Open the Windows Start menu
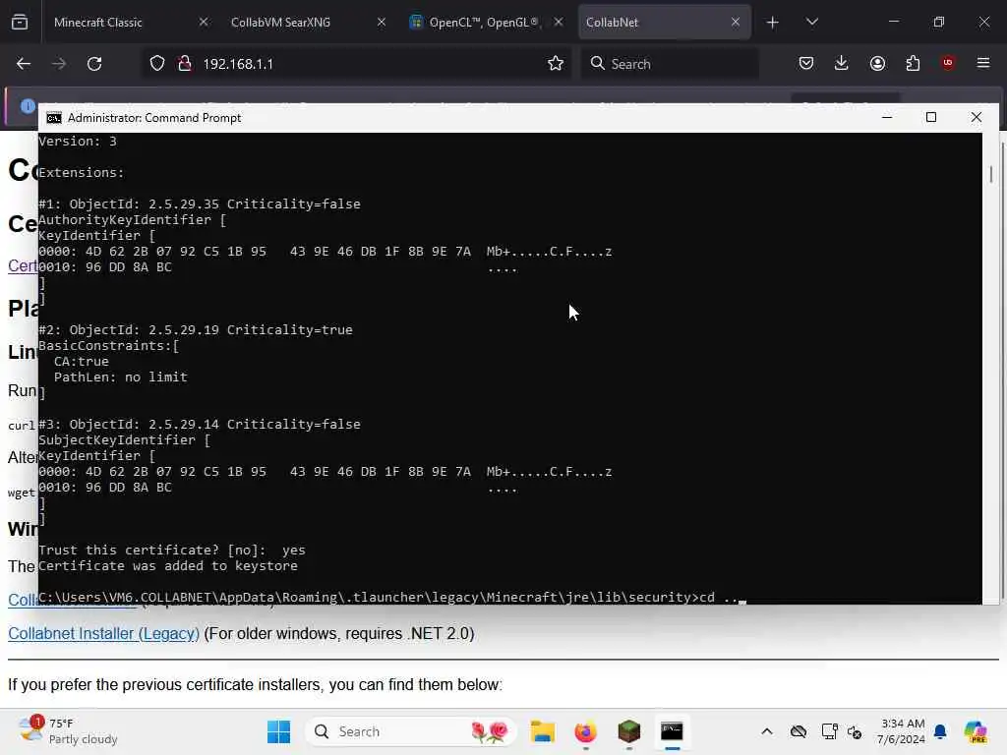Image resolution: width=1007 pixels, height=755 pixels. (278, 731)
